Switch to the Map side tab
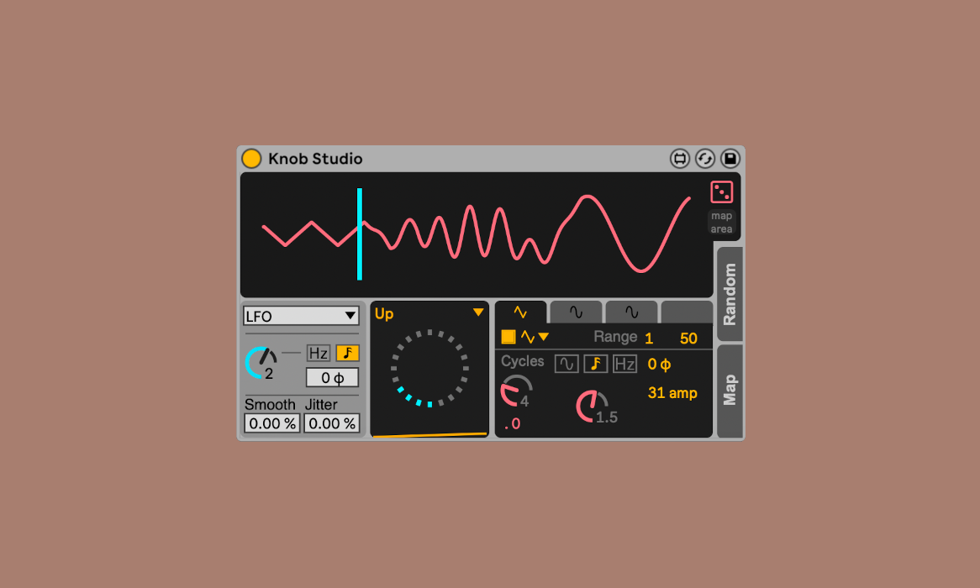The image size is (980, 588). [x=730, y=391]
